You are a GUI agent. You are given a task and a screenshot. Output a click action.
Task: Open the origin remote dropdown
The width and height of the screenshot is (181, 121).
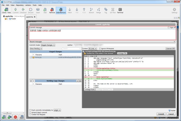[57, 110]
